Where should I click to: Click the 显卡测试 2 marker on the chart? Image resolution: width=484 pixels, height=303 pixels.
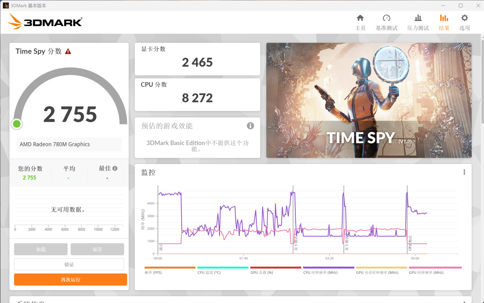click(347, 242)
